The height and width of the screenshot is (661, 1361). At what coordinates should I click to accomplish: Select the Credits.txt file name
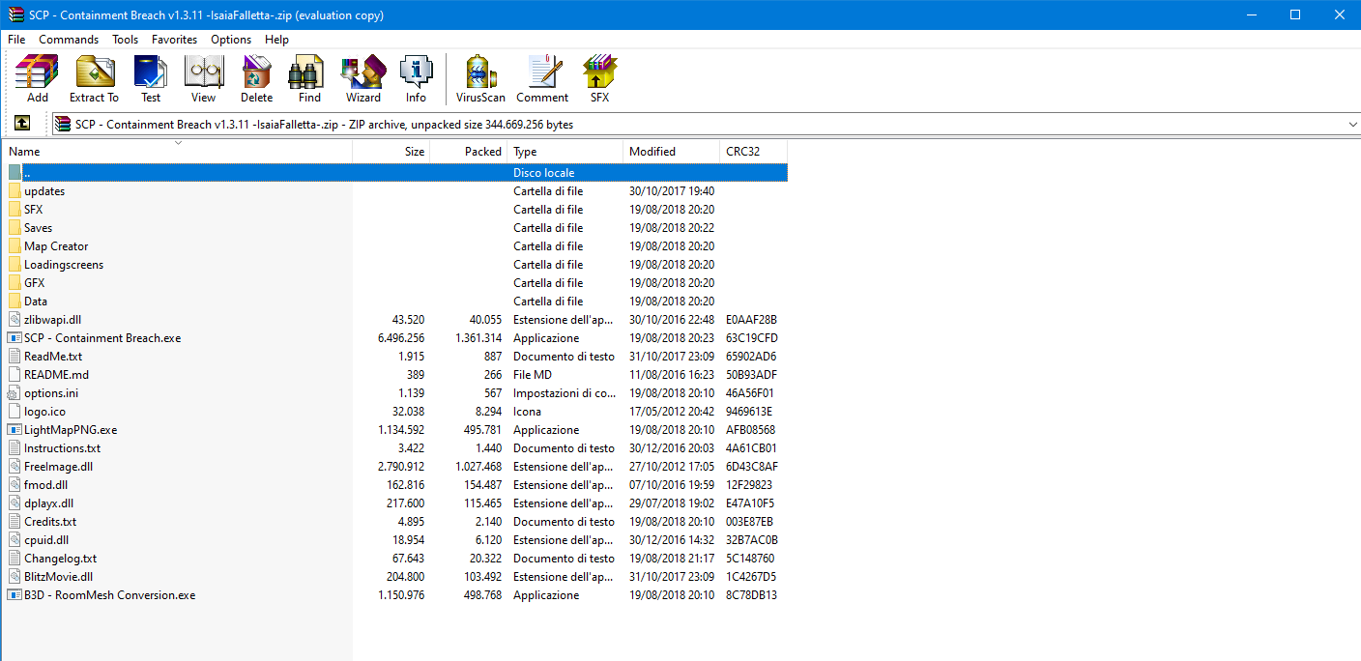click(50, 522)
